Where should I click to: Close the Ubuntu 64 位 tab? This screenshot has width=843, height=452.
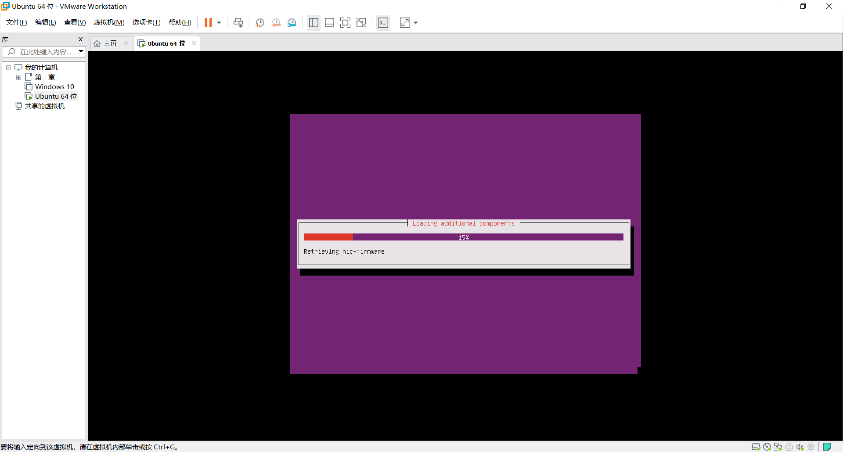coord(194,43)
